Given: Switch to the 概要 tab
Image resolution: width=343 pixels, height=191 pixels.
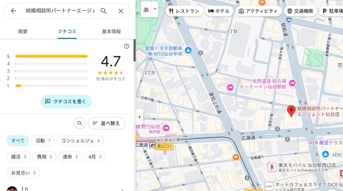Looking at the screenshot, I should click(23, 31).
